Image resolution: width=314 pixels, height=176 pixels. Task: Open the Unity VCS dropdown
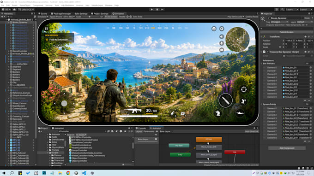point(26,9)
